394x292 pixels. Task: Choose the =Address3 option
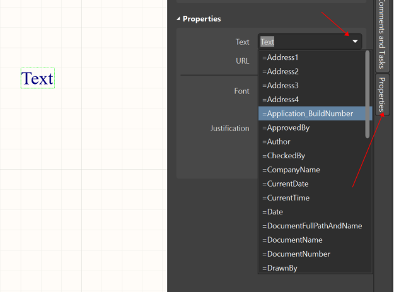click(x=281, y=85)
